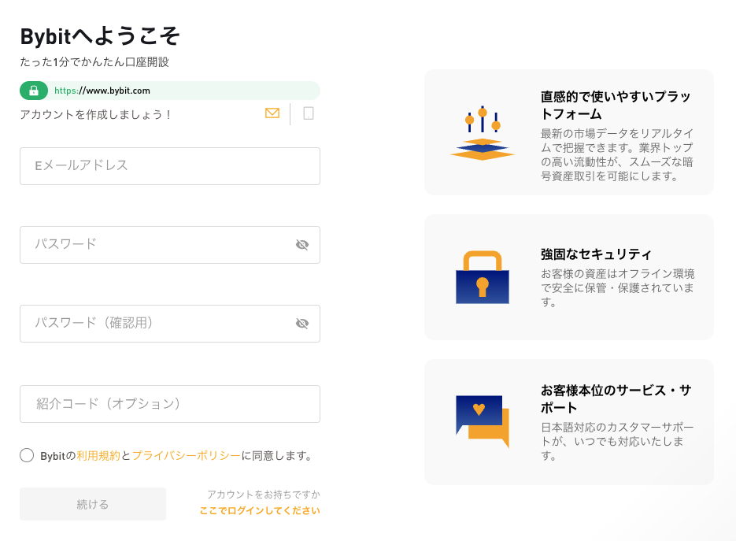This screenshot has height=541, width=736.
Task: Click the たった1分でかんたん口座開設 subtitle
Action: click(x=94, y=62)
